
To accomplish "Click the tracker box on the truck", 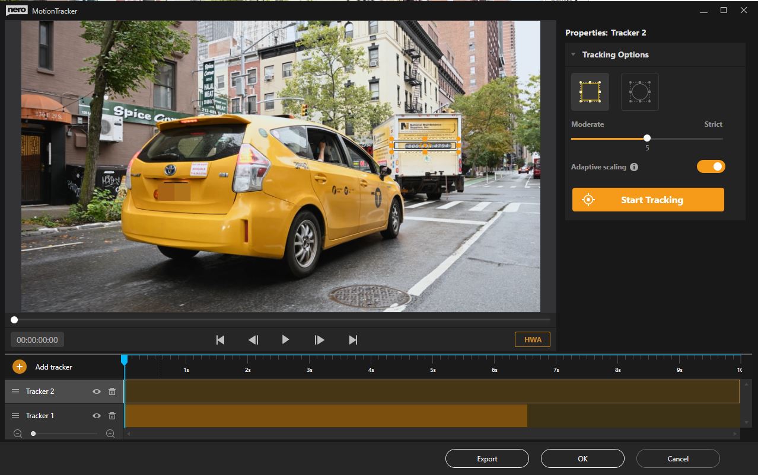I will (x=425, y=145).
